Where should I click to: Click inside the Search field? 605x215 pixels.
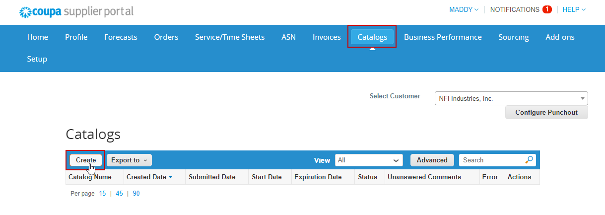click(491, 160)
